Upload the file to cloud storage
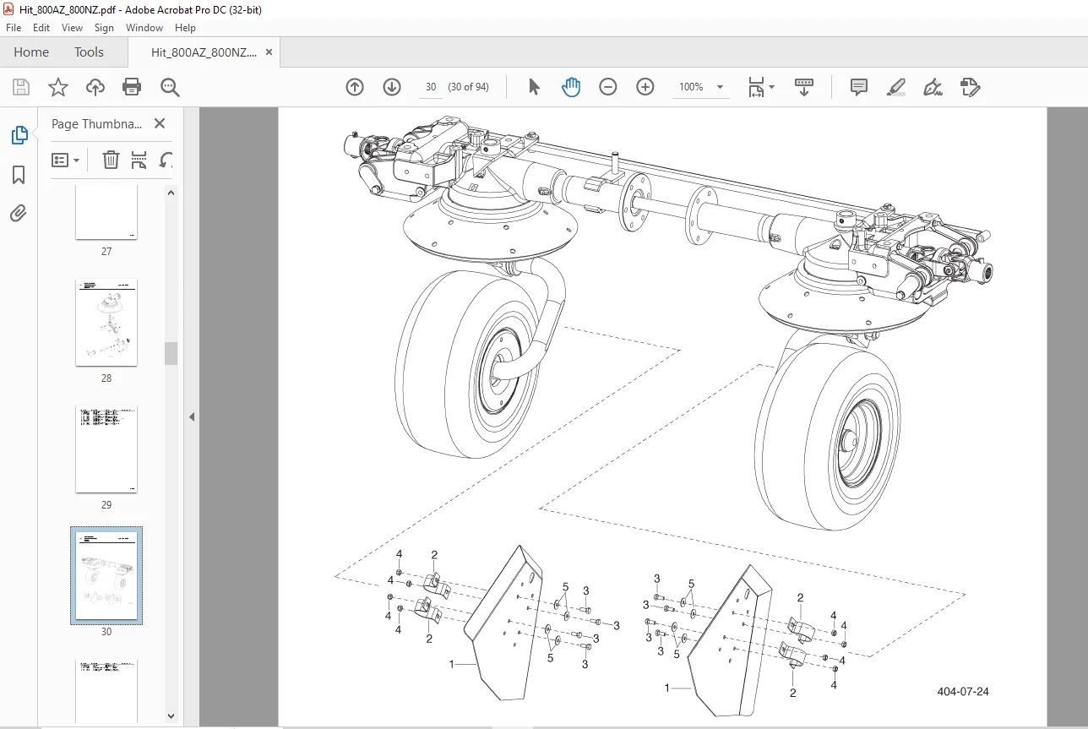Screen dimensions: 1088x729 coord(95,87)
